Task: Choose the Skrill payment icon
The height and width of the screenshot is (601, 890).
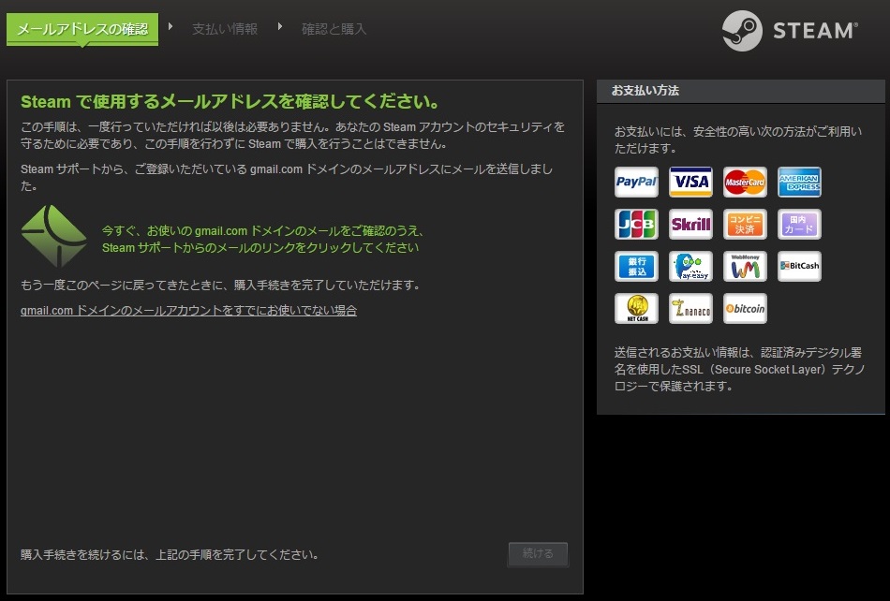Action: point(690,224)
